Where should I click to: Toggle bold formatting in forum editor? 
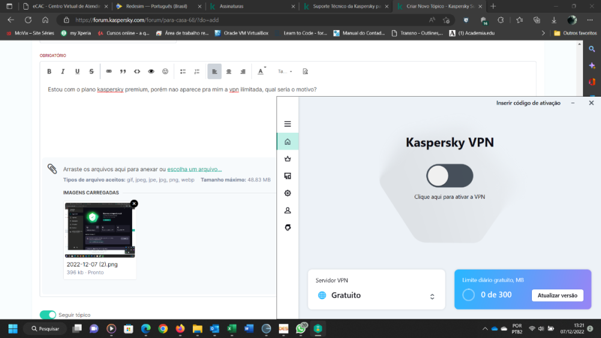pos(49,71)
